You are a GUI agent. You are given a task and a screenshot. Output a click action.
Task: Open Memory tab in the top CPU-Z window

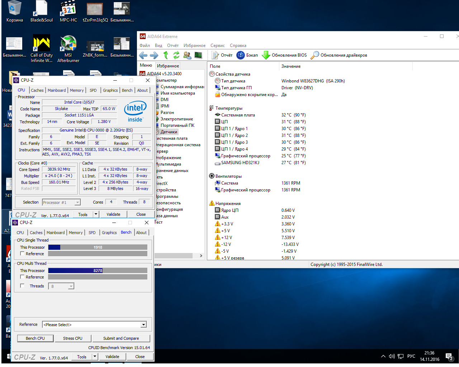(77, 90)
